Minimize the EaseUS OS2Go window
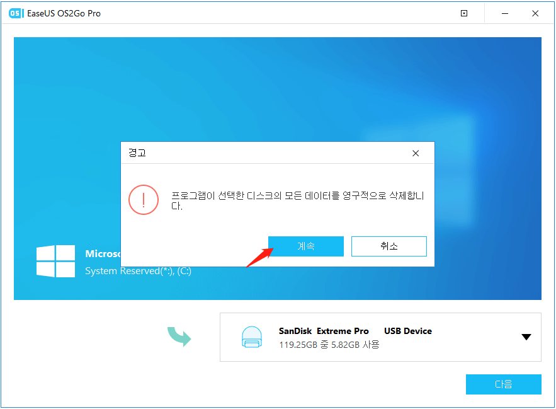556x409 pixels. point(505,13)
